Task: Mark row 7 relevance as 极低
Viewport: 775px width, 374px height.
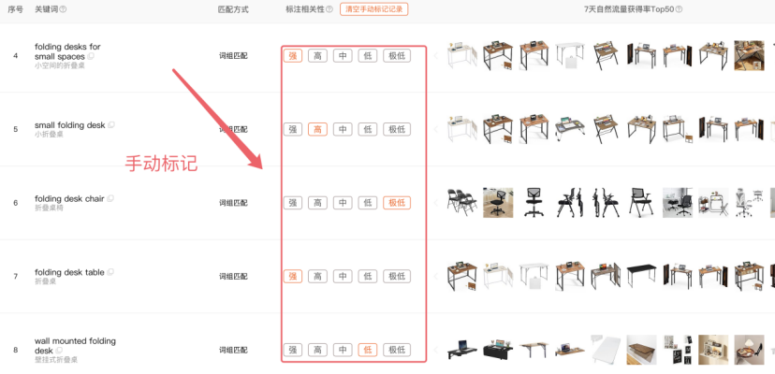Action: (x=397, y=276)
